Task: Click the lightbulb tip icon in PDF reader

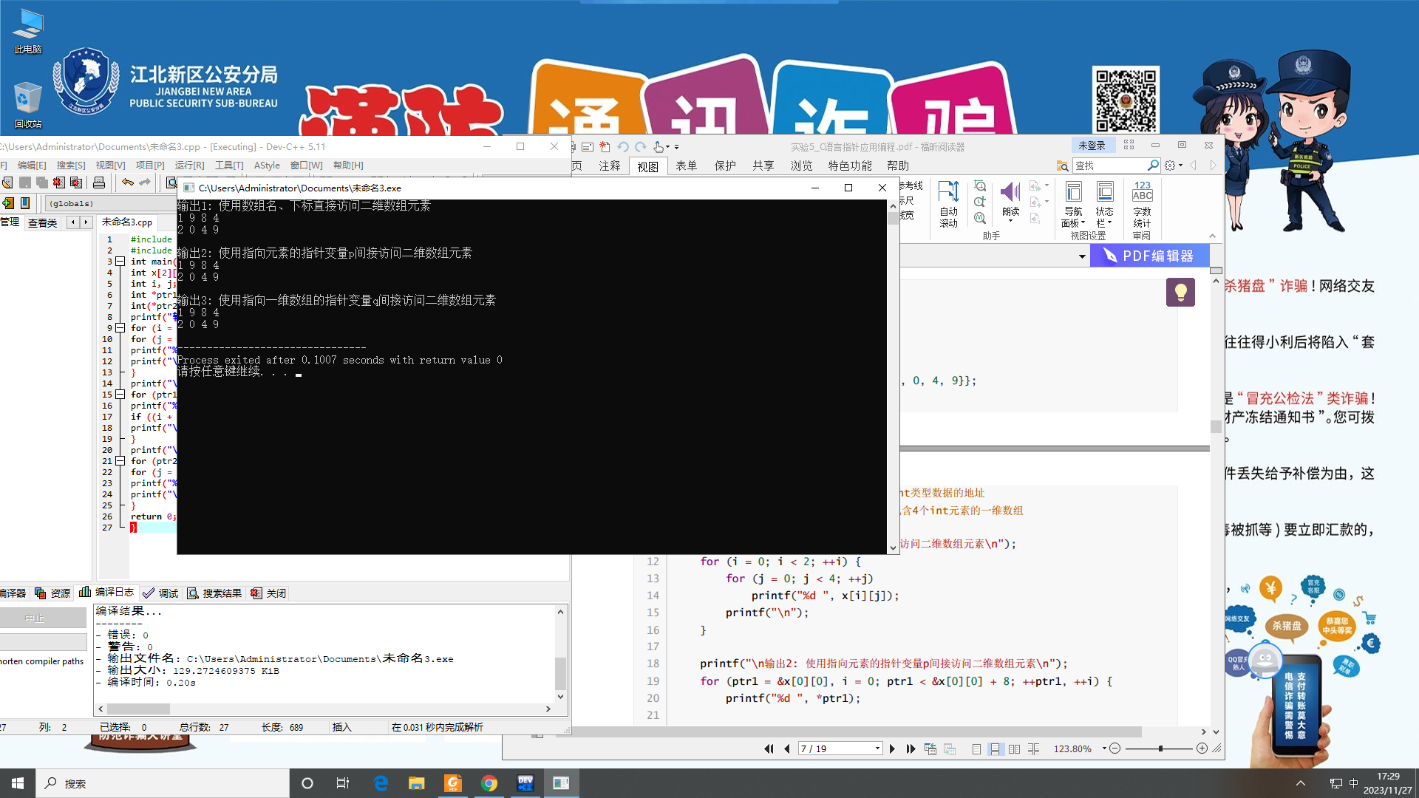Action: 1180,293
